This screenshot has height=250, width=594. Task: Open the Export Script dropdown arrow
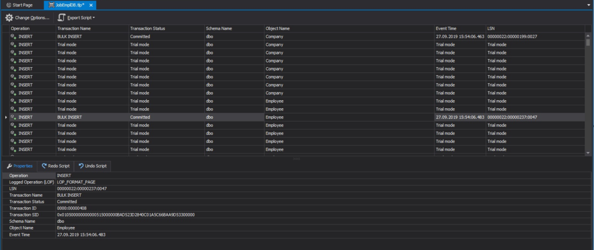(x=93, y=18)
